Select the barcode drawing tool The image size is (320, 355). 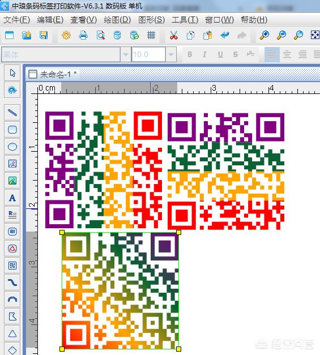[x=12, y=232]
